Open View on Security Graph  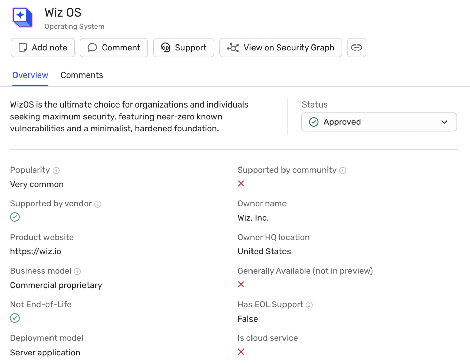pyautogui.click(x=280, y=48)
